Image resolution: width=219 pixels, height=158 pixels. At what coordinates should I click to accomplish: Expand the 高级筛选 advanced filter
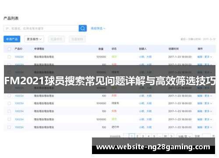98,28
